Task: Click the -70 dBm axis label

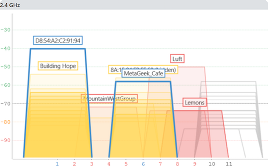Action: pos(6,103)
